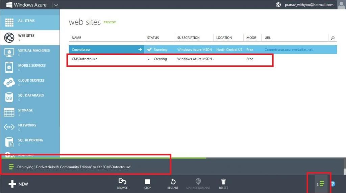Viewport: 346px width, 193px height.
Task: Open account pranav_withyou@hotmail.com menu
Action: point(309,5)
